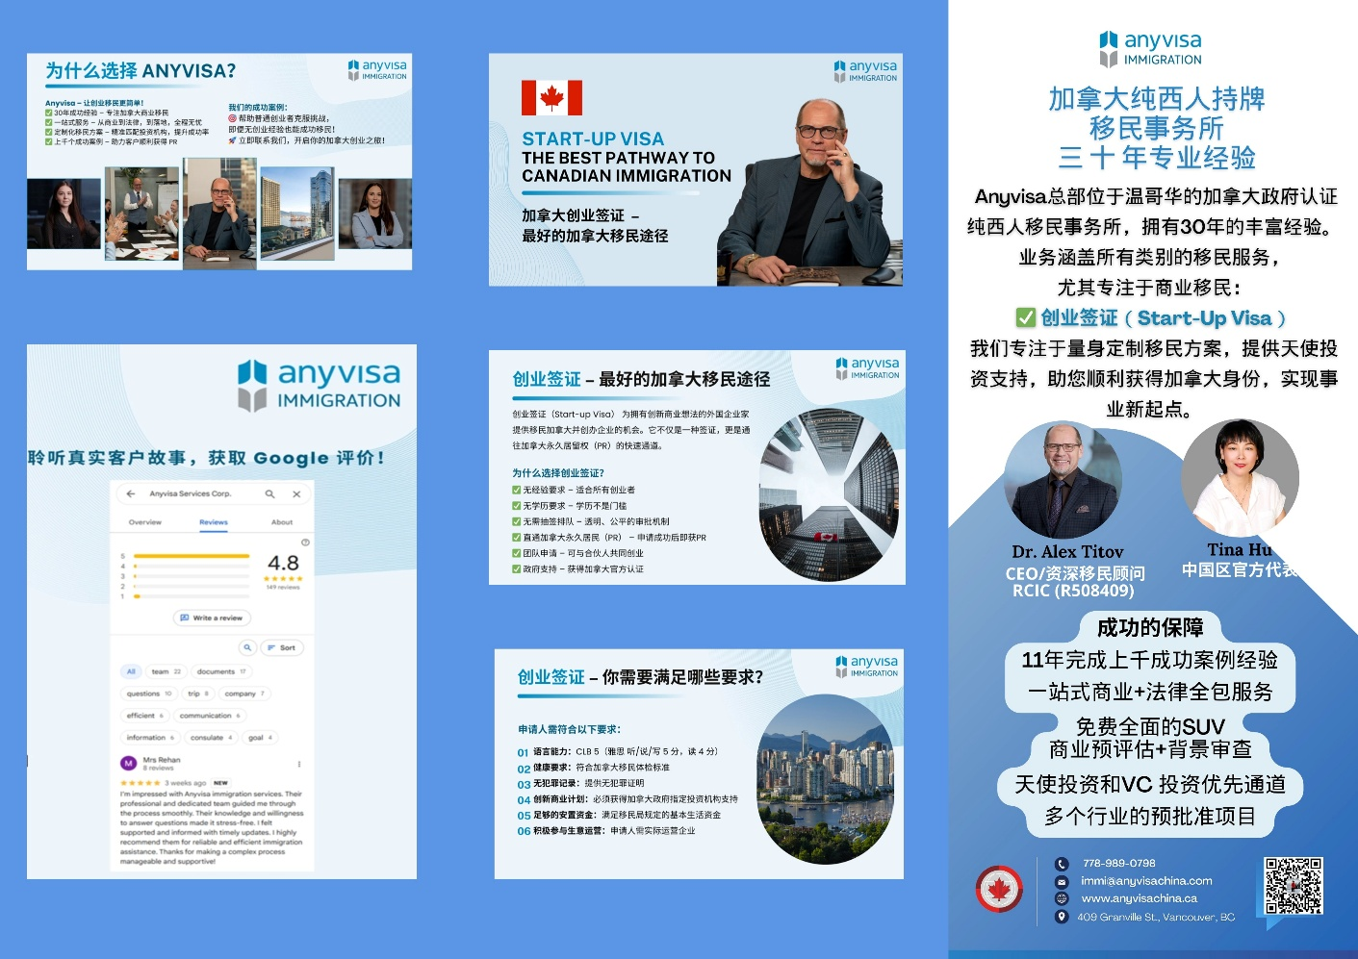Click the line 一站式商业+法律全包服务

click(x=1150, y=692)
